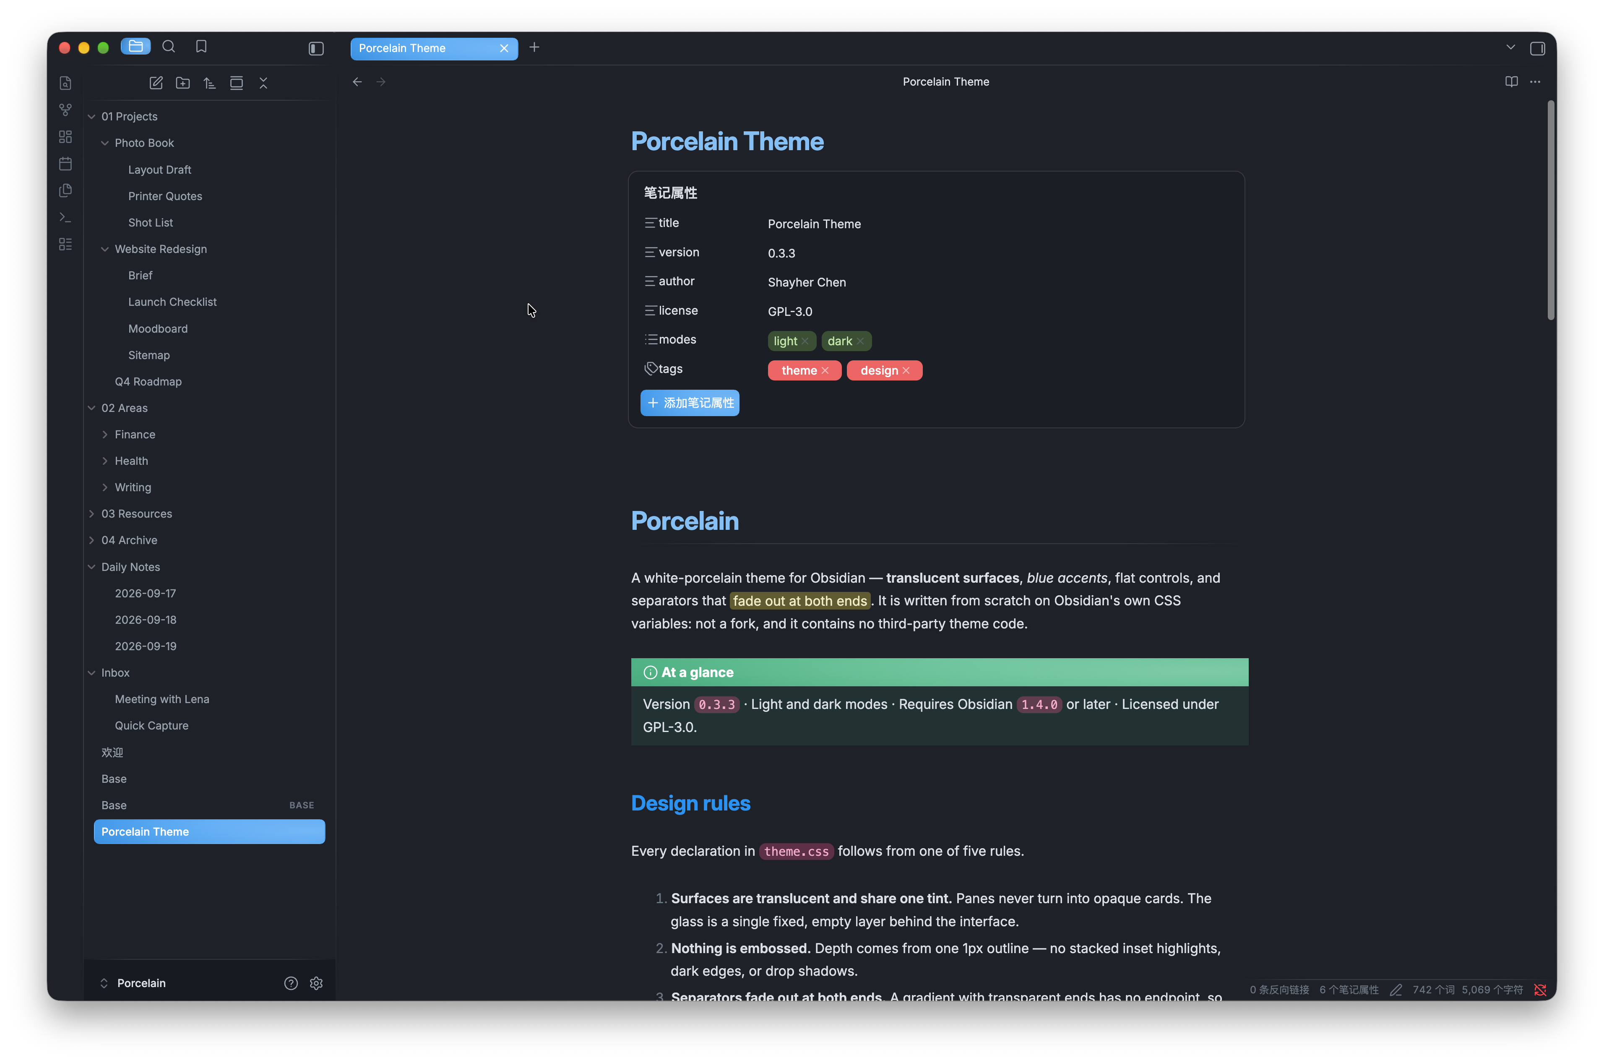Expand the 03 Resources folder
This screenshot has height=1063, width=1604.
pos(91,514)
